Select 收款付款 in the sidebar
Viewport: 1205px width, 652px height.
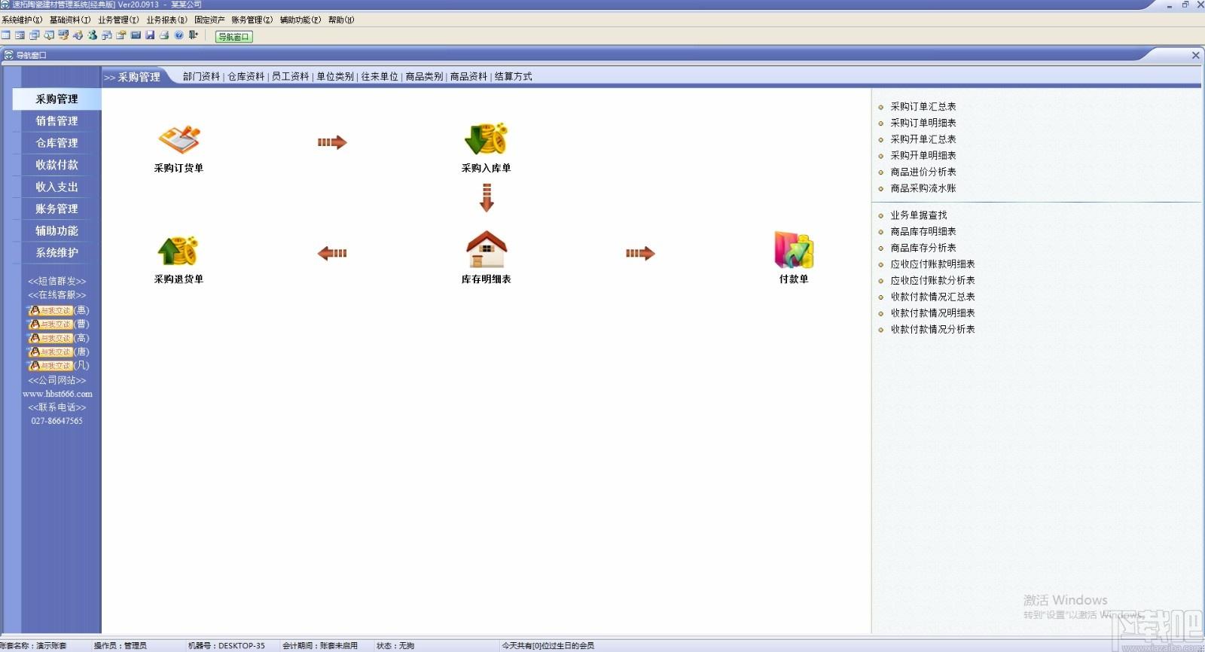click(x=56, y=165)
